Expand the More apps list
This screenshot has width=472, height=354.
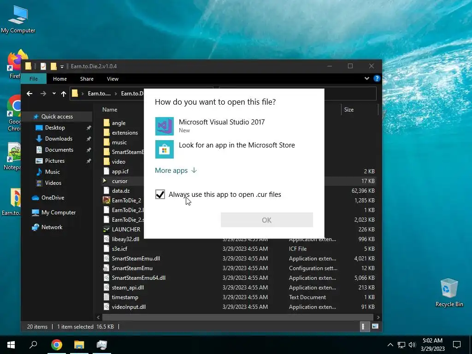pos(176,171)
